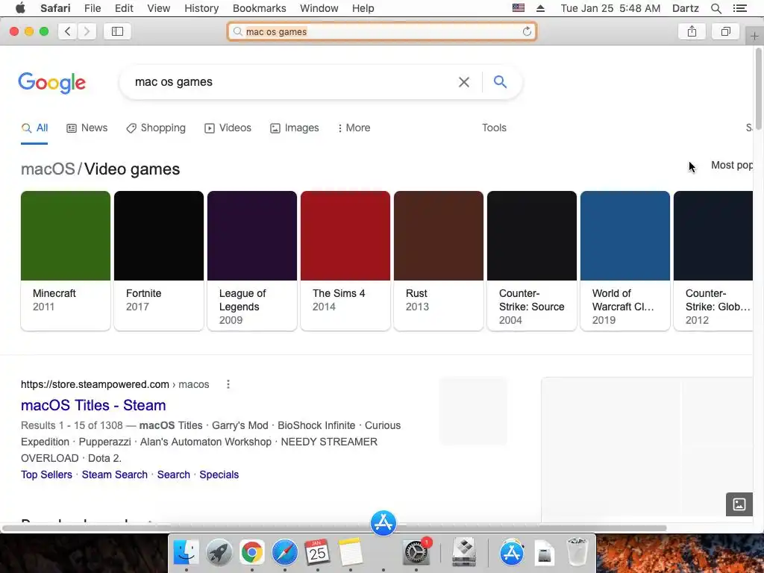Image resolution: width=764 pixels, height=573 pixels.
Task: Open the Window menu
Action: (x=319, y=8)
